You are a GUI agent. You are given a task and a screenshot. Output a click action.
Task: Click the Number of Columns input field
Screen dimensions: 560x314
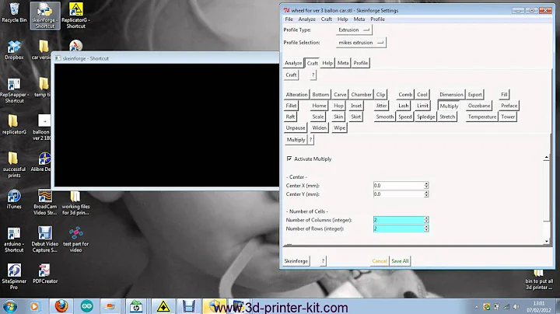(x=398, y=220)
